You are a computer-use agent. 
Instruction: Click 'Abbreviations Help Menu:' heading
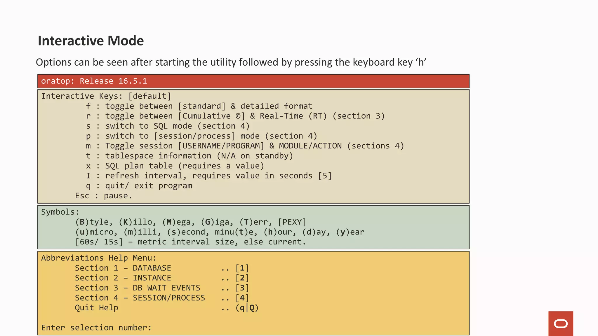click(99, 258)
